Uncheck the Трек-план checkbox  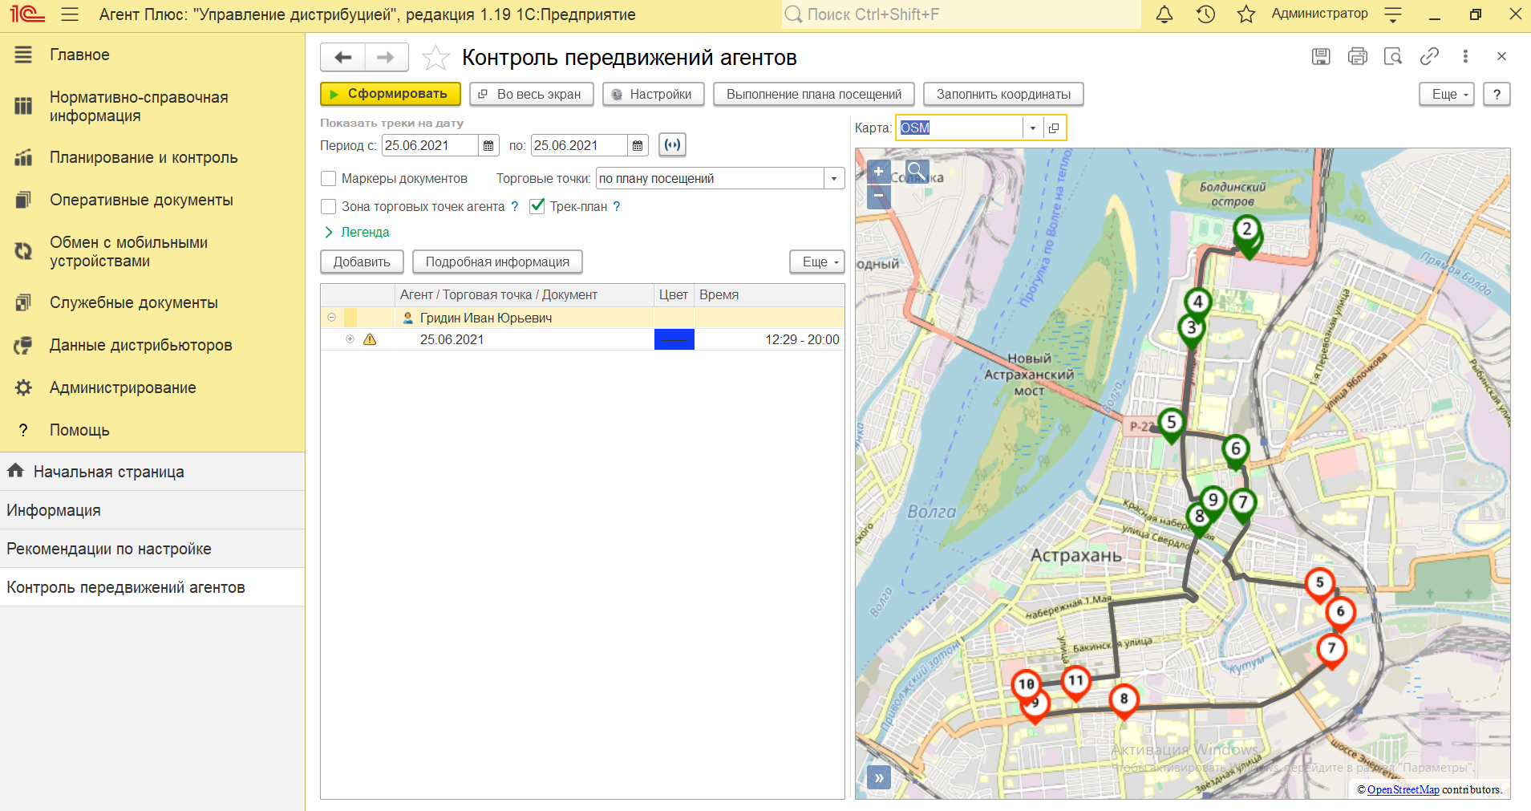(537, 206)
